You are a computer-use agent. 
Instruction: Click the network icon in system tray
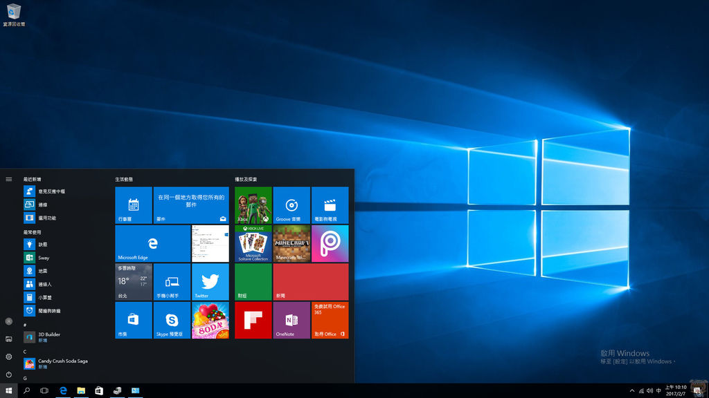641,391
